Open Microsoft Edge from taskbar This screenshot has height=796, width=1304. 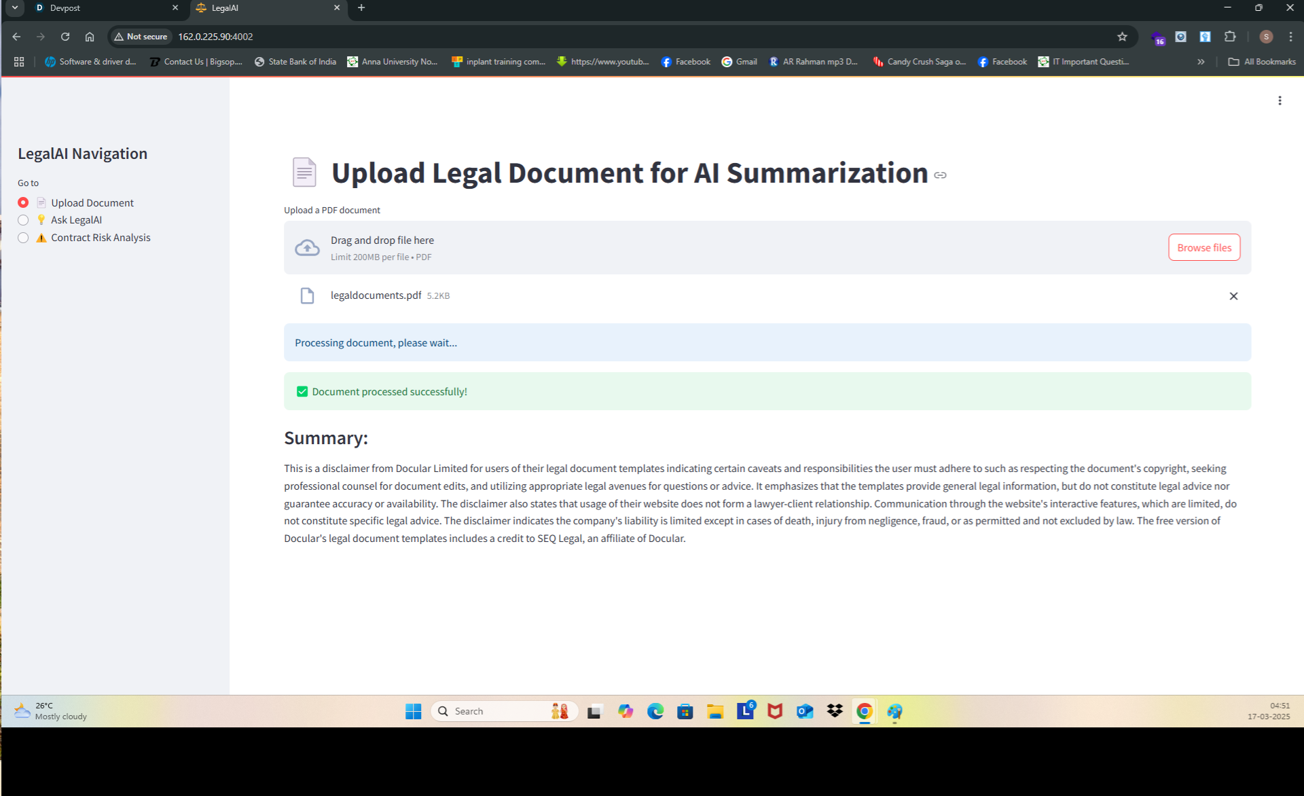click(655, 711)
